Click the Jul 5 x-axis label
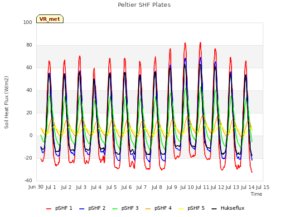Screen dimensions: 290x217 click(111, 187)
